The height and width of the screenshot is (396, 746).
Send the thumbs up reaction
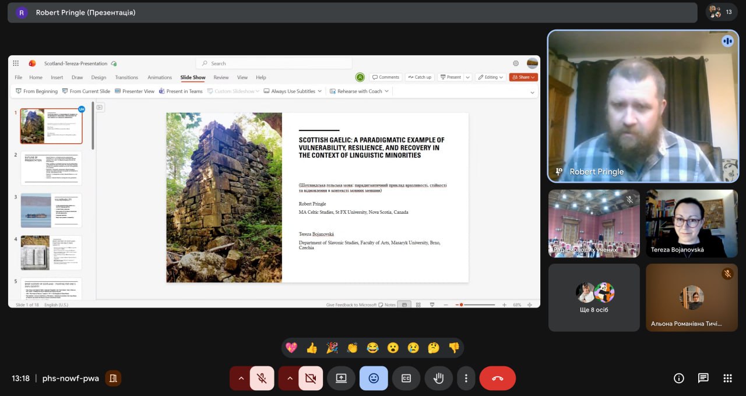tap(312, 348)
